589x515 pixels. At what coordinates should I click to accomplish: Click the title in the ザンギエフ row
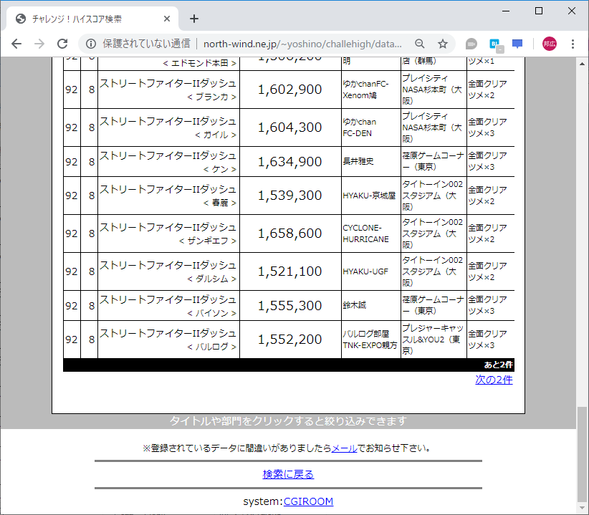[168, 228]
